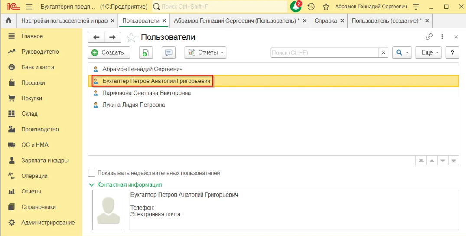Go to the home start page icon
This screenshot has width=466, height=236.
[x=8, y=21]
